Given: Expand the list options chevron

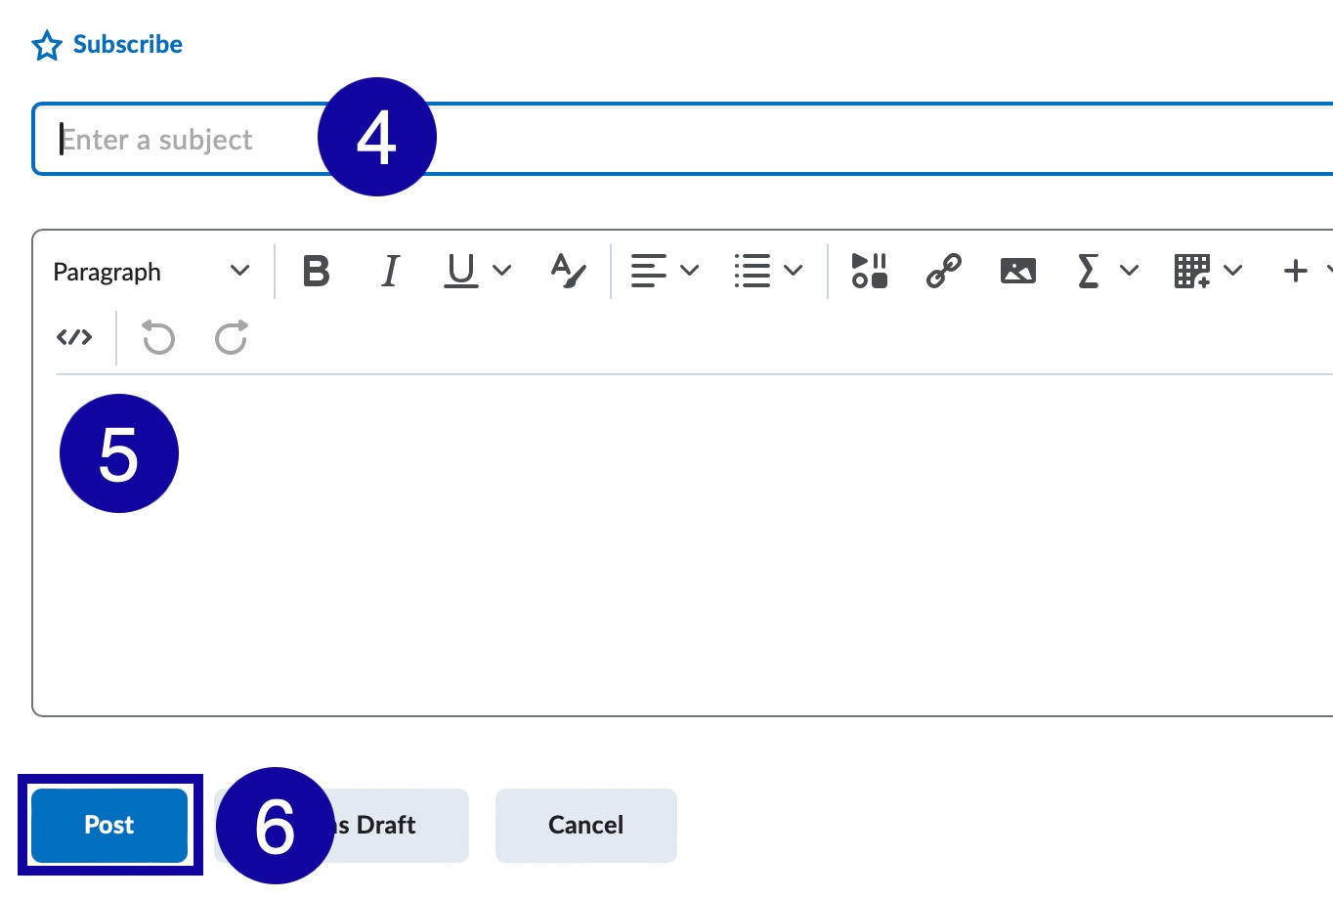Looking at the screenshot, I should (793, 271).
